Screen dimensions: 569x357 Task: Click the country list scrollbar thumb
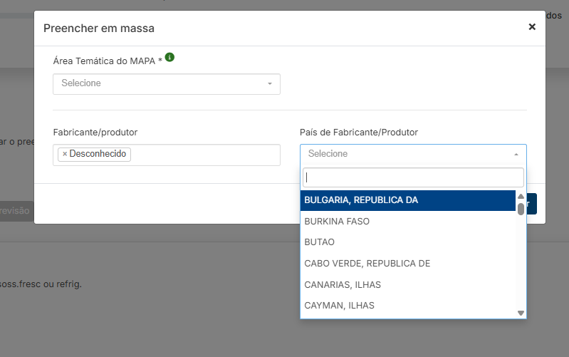tap(521, 209)
